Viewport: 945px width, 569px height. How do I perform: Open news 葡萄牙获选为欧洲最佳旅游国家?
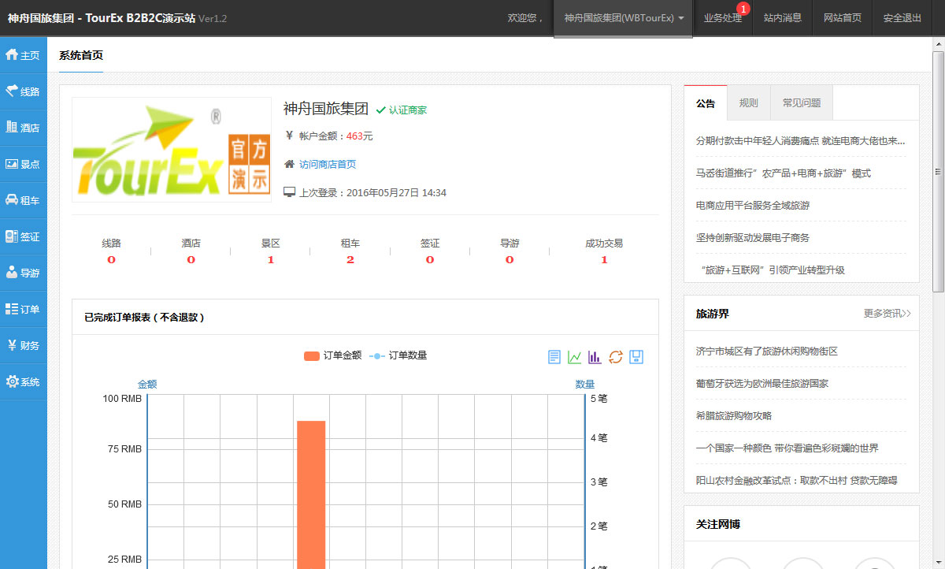click(x=762, y=384)
